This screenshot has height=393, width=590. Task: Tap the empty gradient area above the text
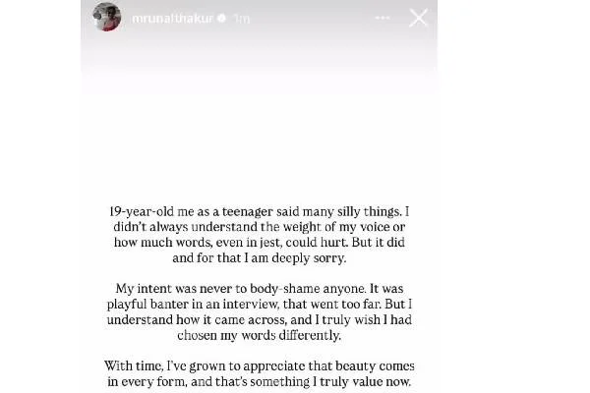(258, 118)
